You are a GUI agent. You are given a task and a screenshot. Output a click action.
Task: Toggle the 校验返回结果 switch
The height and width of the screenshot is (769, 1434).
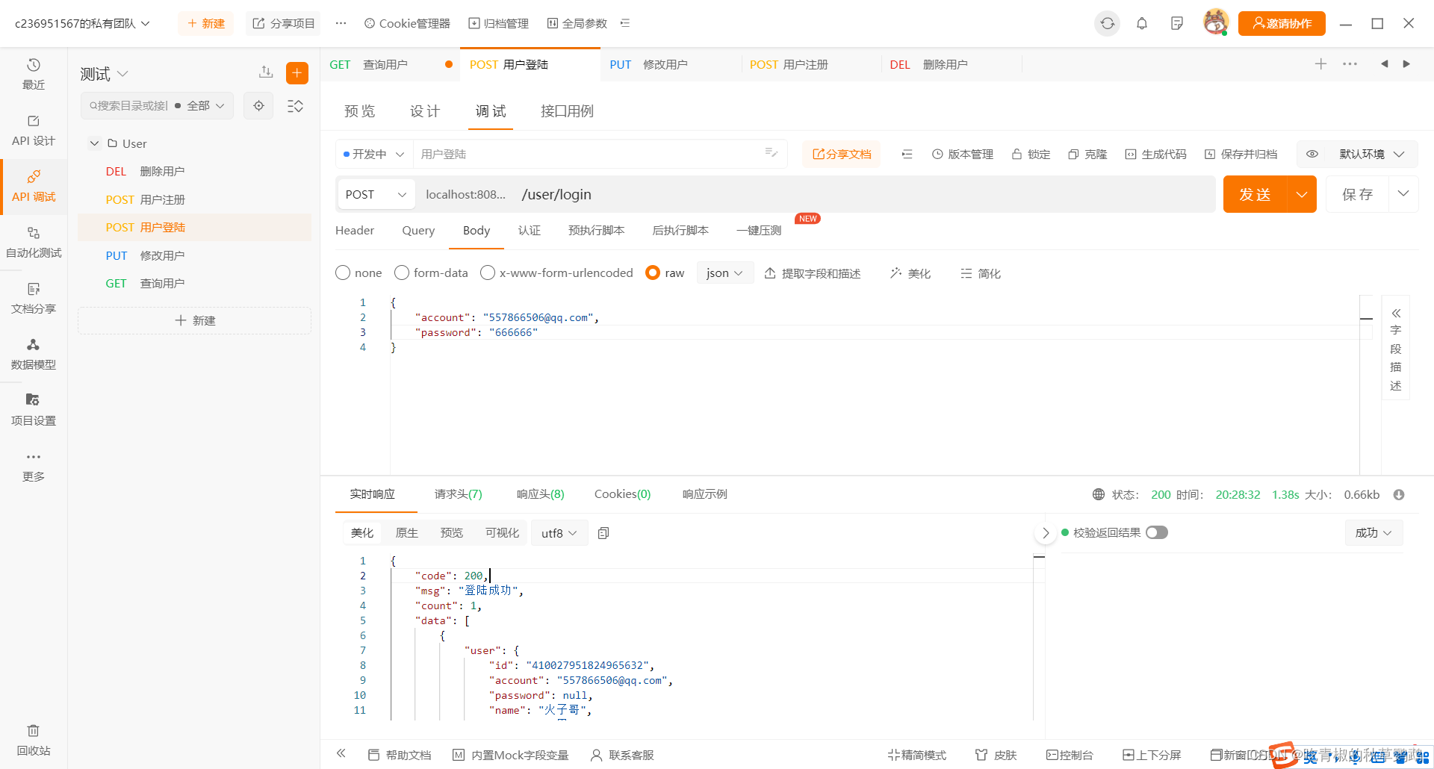tap(1157, 532)
